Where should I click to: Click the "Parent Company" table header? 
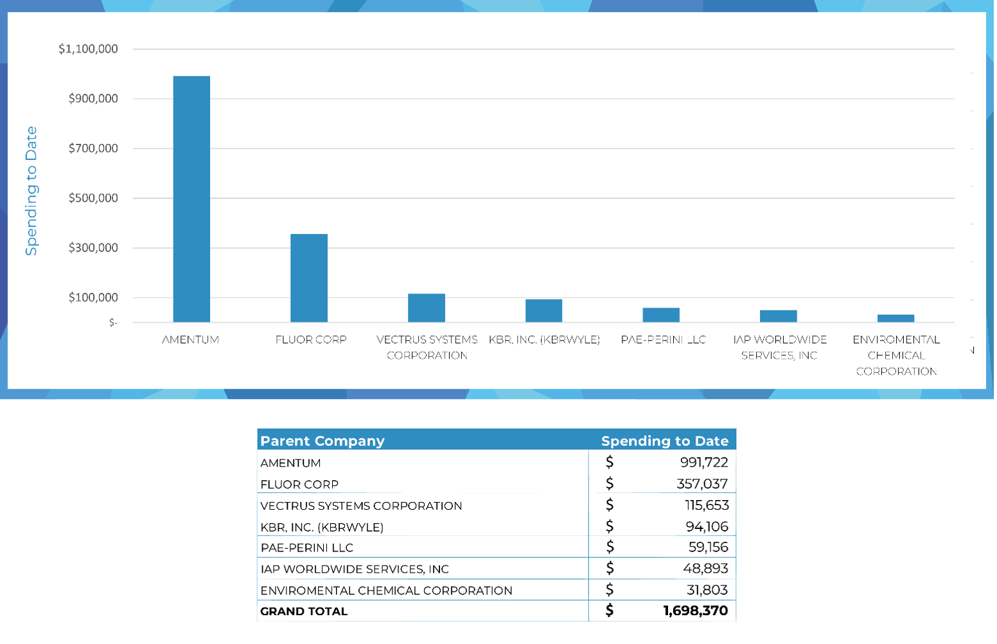[x=322, y=441]
